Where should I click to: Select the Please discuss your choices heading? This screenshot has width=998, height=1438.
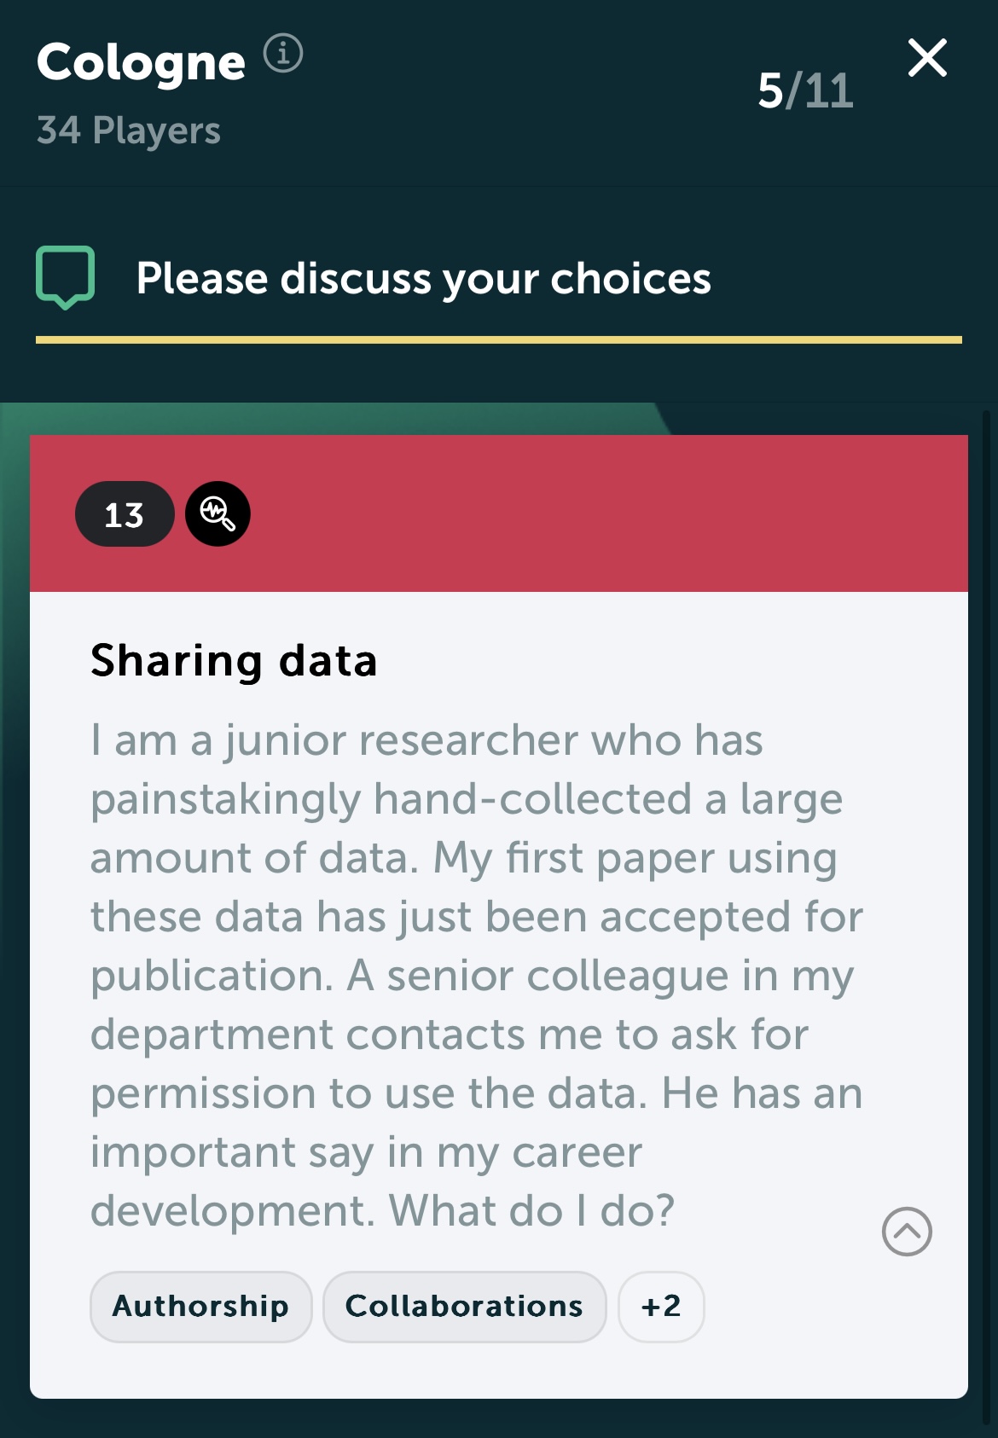pos(424,278)
